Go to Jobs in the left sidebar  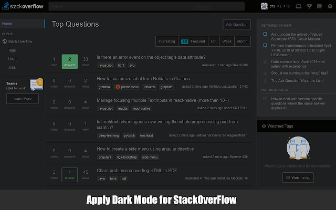[12, 67]
